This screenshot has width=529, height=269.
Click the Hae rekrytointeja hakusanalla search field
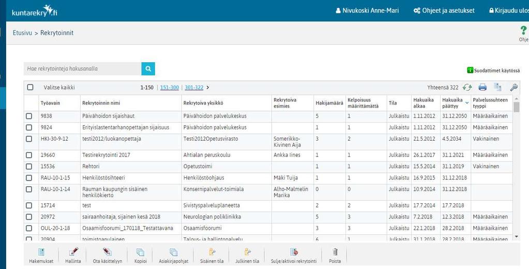coord(83,68)
